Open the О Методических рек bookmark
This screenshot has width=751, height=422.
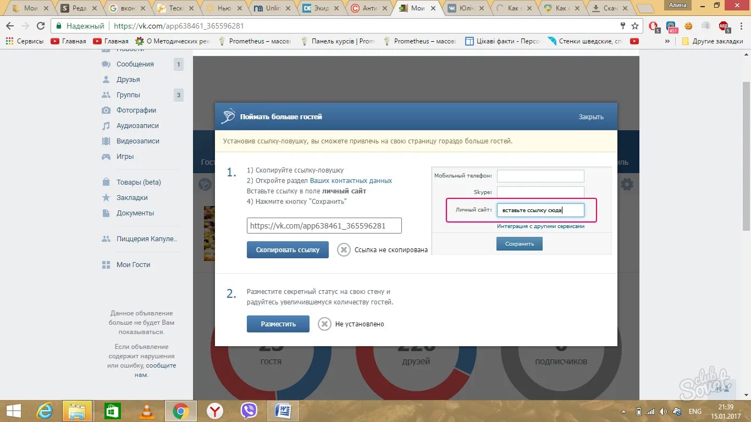[172, 41]
